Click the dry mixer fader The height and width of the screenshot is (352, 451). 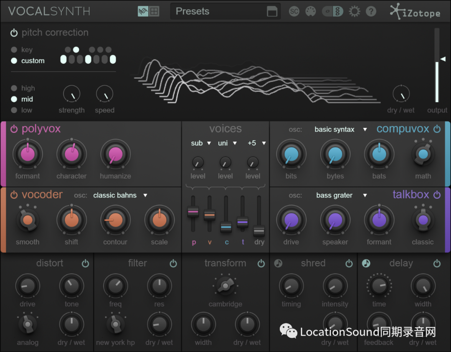[x=259, y=230]
